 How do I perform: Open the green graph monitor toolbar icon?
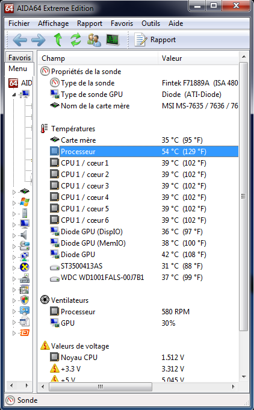tap(113, 40)
